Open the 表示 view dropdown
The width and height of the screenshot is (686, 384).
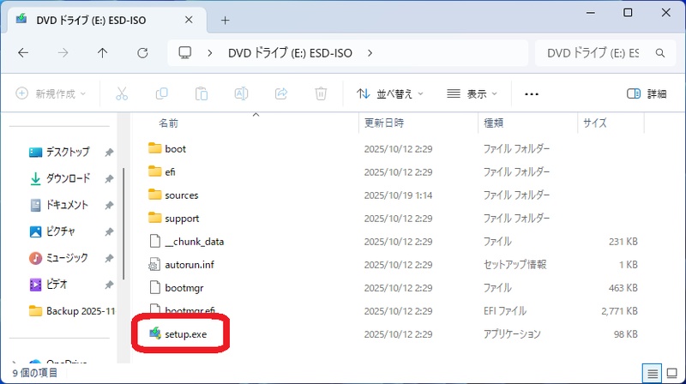click(472, 93)
